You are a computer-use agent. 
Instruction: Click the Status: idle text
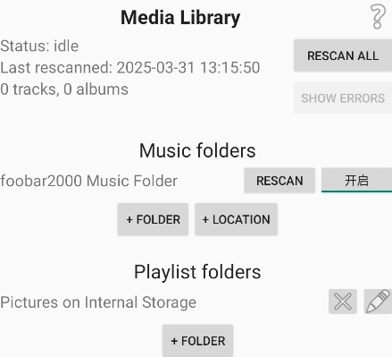(39, 46)
